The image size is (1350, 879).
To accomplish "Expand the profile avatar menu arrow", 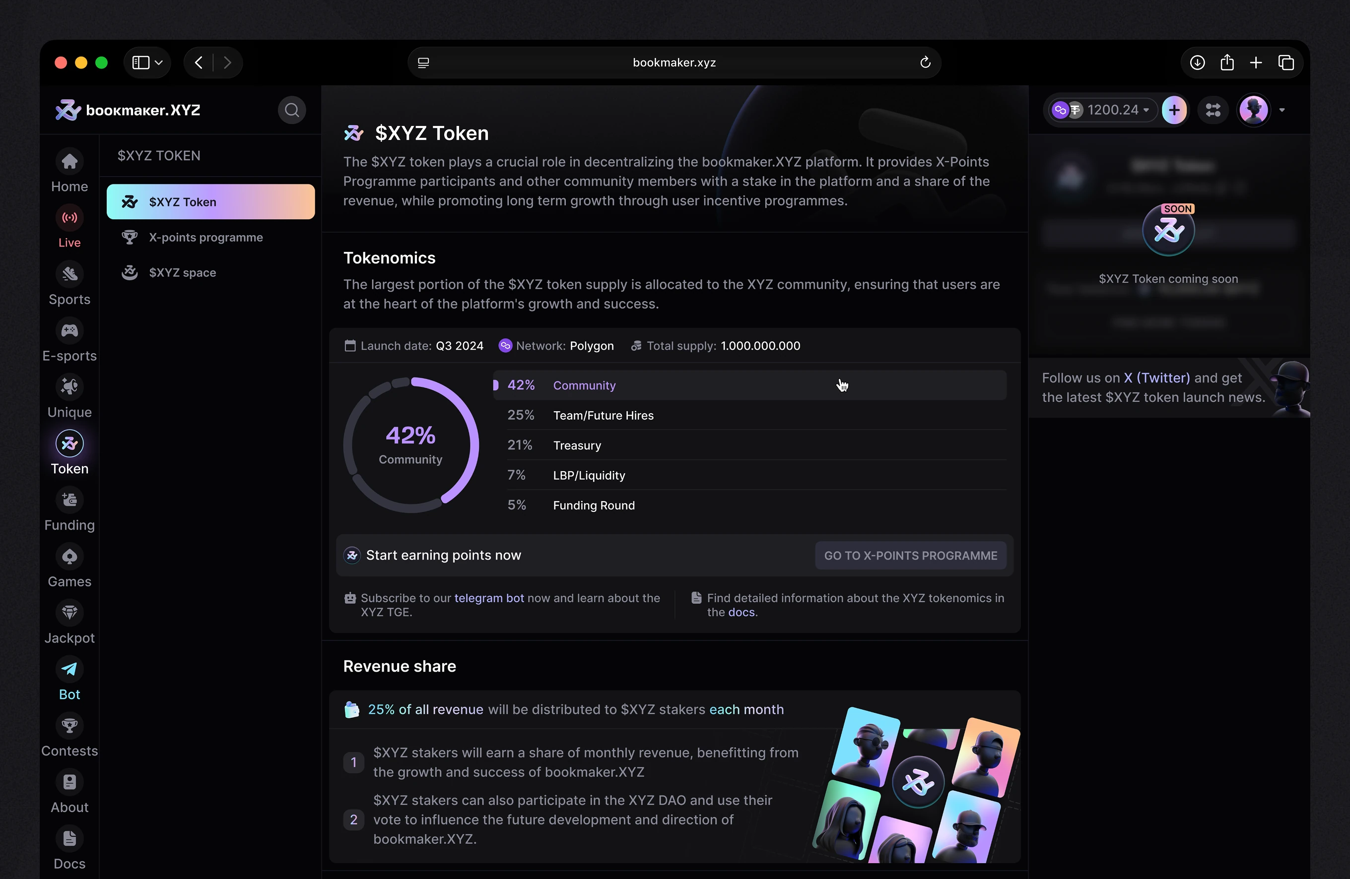I will tap(1282, 110).
